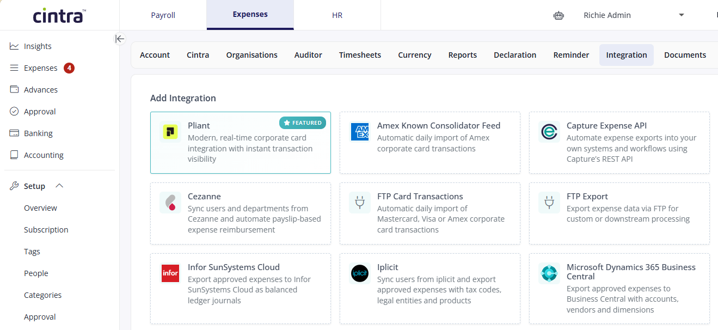
Task: Switch to the Payroll tab
Action: 163,15
